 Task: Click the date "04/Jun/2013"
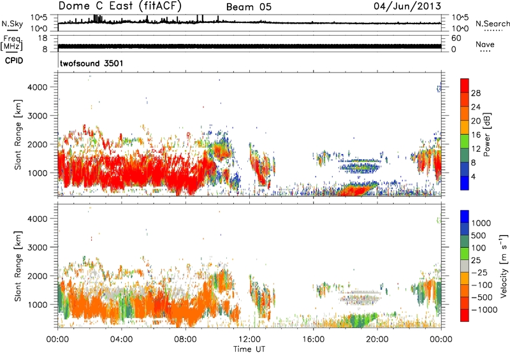[407, 6]
